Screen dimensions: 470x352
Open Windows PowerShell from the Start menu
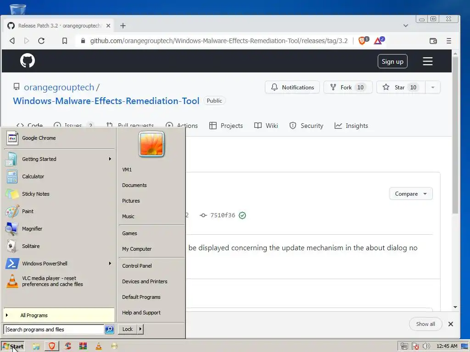click(x=59, y=264)
